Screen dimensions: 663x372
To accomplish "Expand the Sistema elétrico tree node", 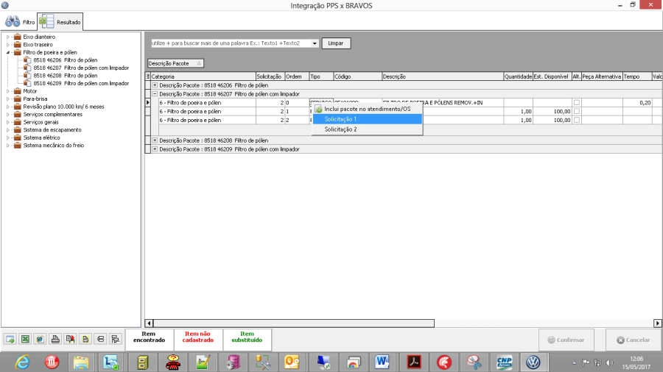I will (7, 138).
